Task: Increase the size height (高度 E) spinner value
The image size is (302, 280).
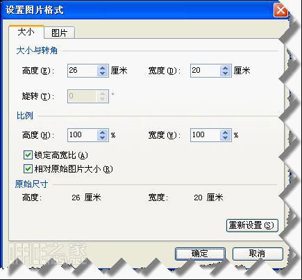Action: coord(103,68)
